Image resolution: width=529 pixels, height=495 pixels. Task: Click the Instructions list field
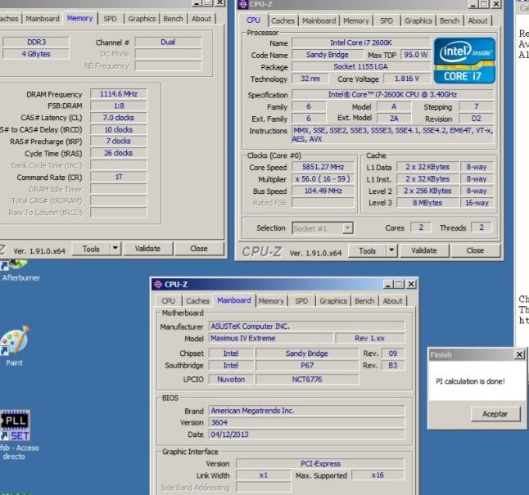[x=393, y=134]
